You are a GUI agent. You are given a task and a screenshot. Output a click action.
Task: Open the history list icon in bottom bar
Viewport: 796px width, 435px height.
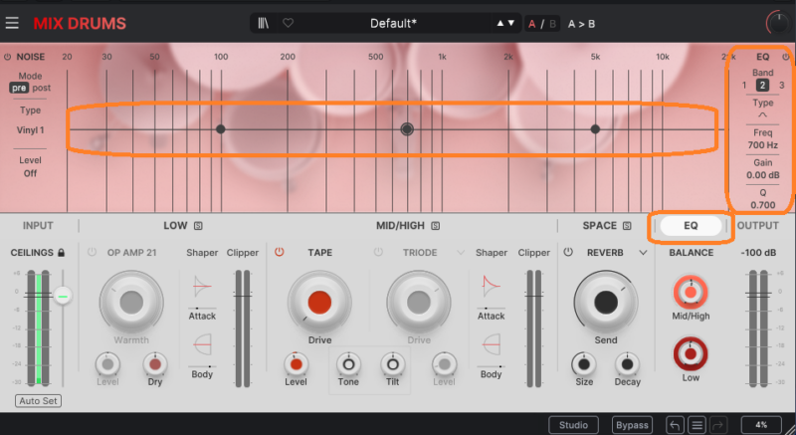click(x=697, y=424)
